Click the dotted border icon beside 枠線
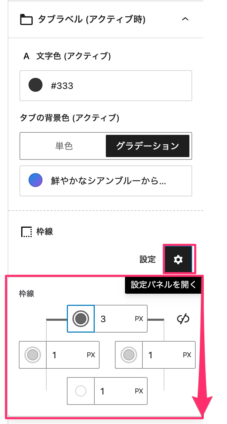227x424 pixels. tap(26, 232)
